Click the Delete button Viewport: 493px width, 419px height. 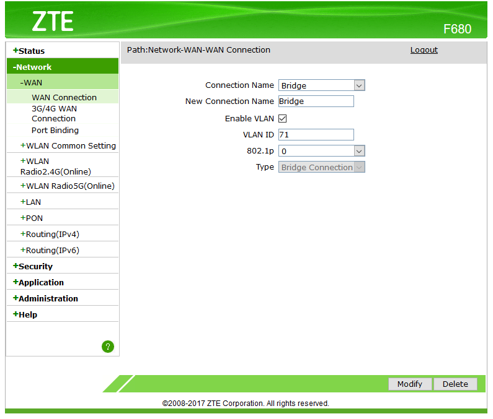click(x=455, y=384)
